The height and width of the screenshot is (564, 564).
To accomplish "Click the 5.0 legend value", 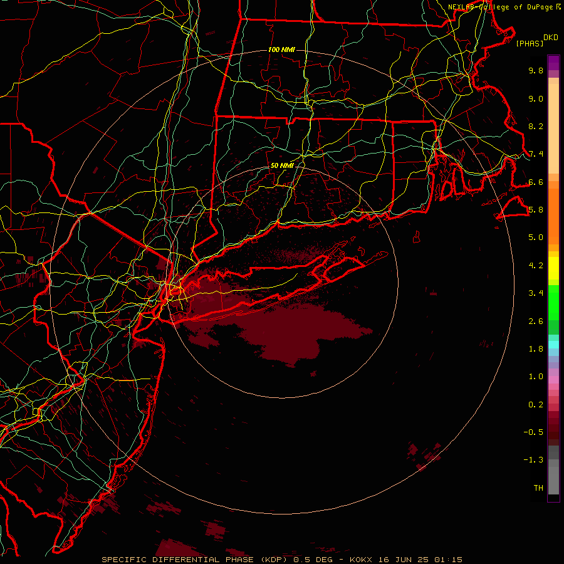I will [536, 238].
